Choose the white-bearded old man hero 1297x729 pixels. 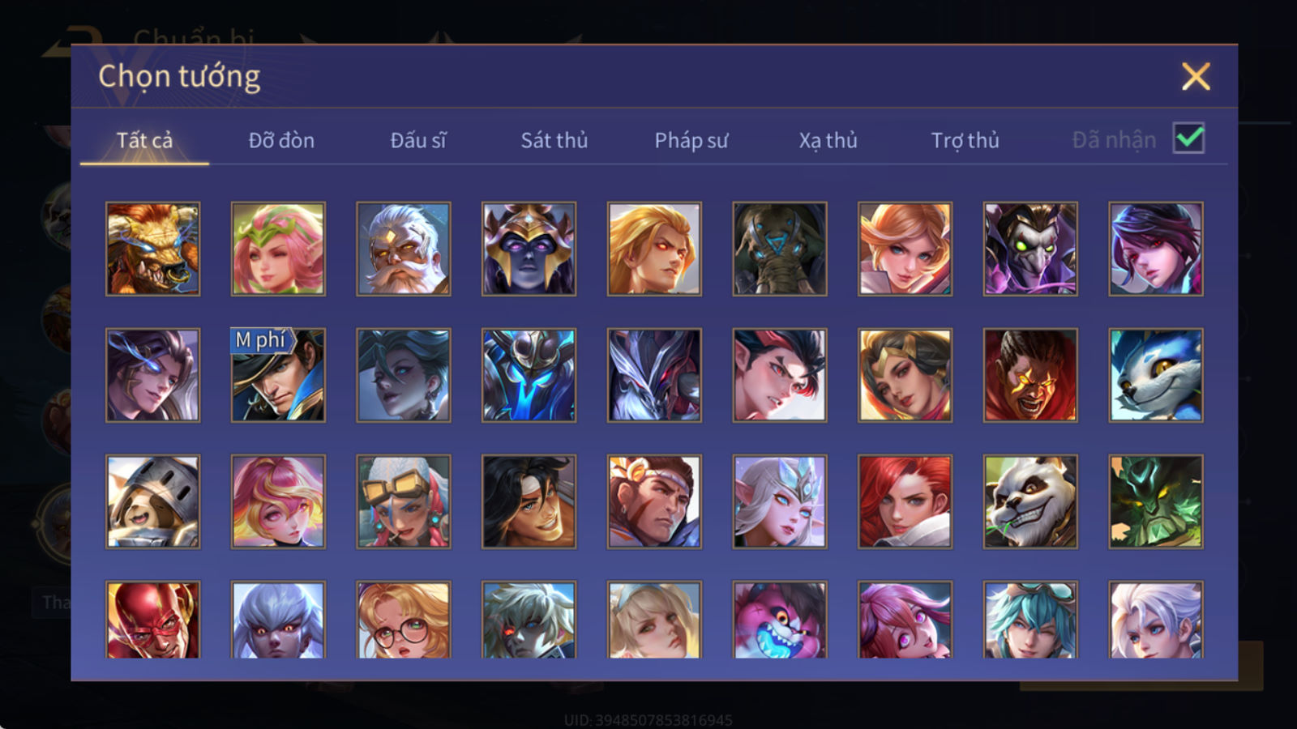pyautogui.click(x=403, y=249)
